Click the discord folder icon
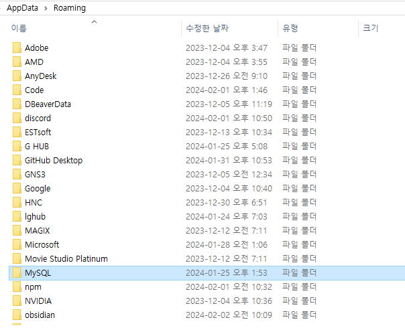 [x=17, y=118]
